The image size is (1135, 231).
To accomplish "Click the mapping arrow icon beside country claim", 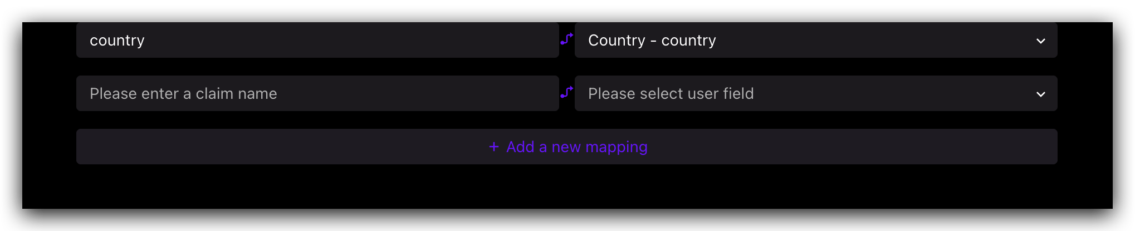I will point(566,39).
